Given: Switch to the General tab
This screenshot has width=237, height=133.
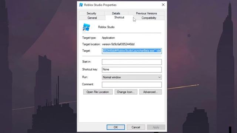Looking at the screenshot, I should click(92, 18).
